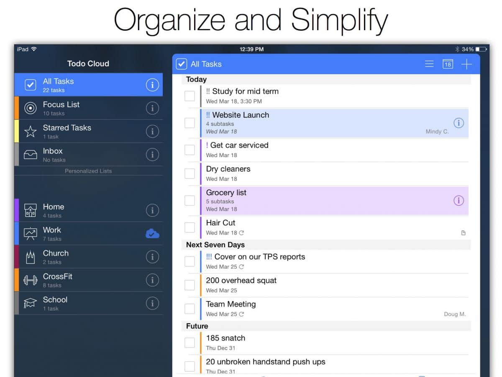This screenshot has height=377, width=502.
Task: Mark Dry cleaners task as complete
Action: pyautogui.click(x=190, y=173)
